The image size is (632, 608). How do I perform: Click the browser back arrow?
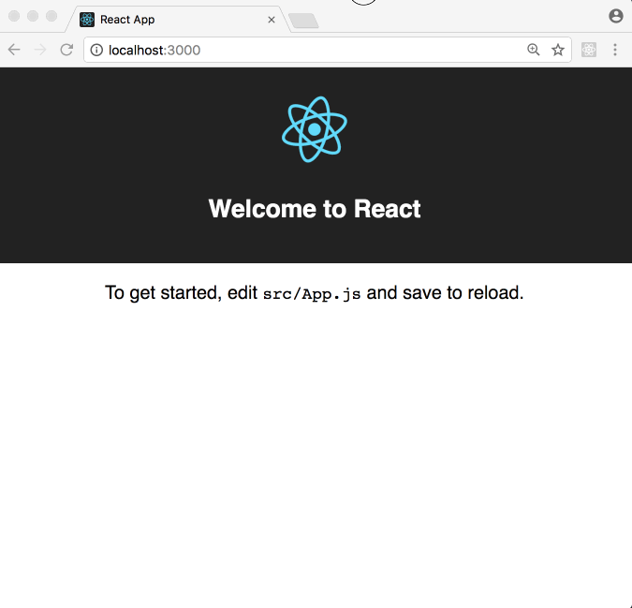14,50
